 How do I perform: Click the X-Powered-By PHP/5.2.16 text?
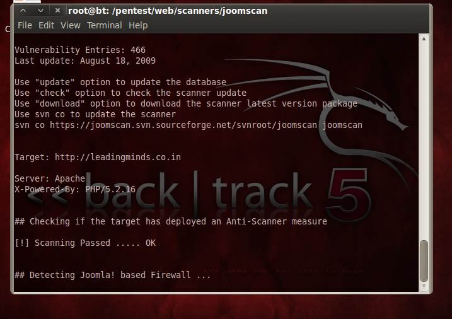(75, 189)
